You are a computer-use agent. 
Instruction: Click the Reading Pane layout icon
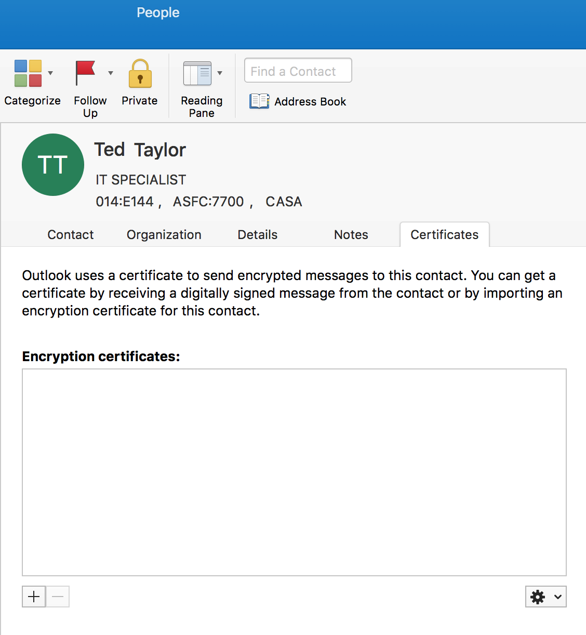click(x=197, y=73)
